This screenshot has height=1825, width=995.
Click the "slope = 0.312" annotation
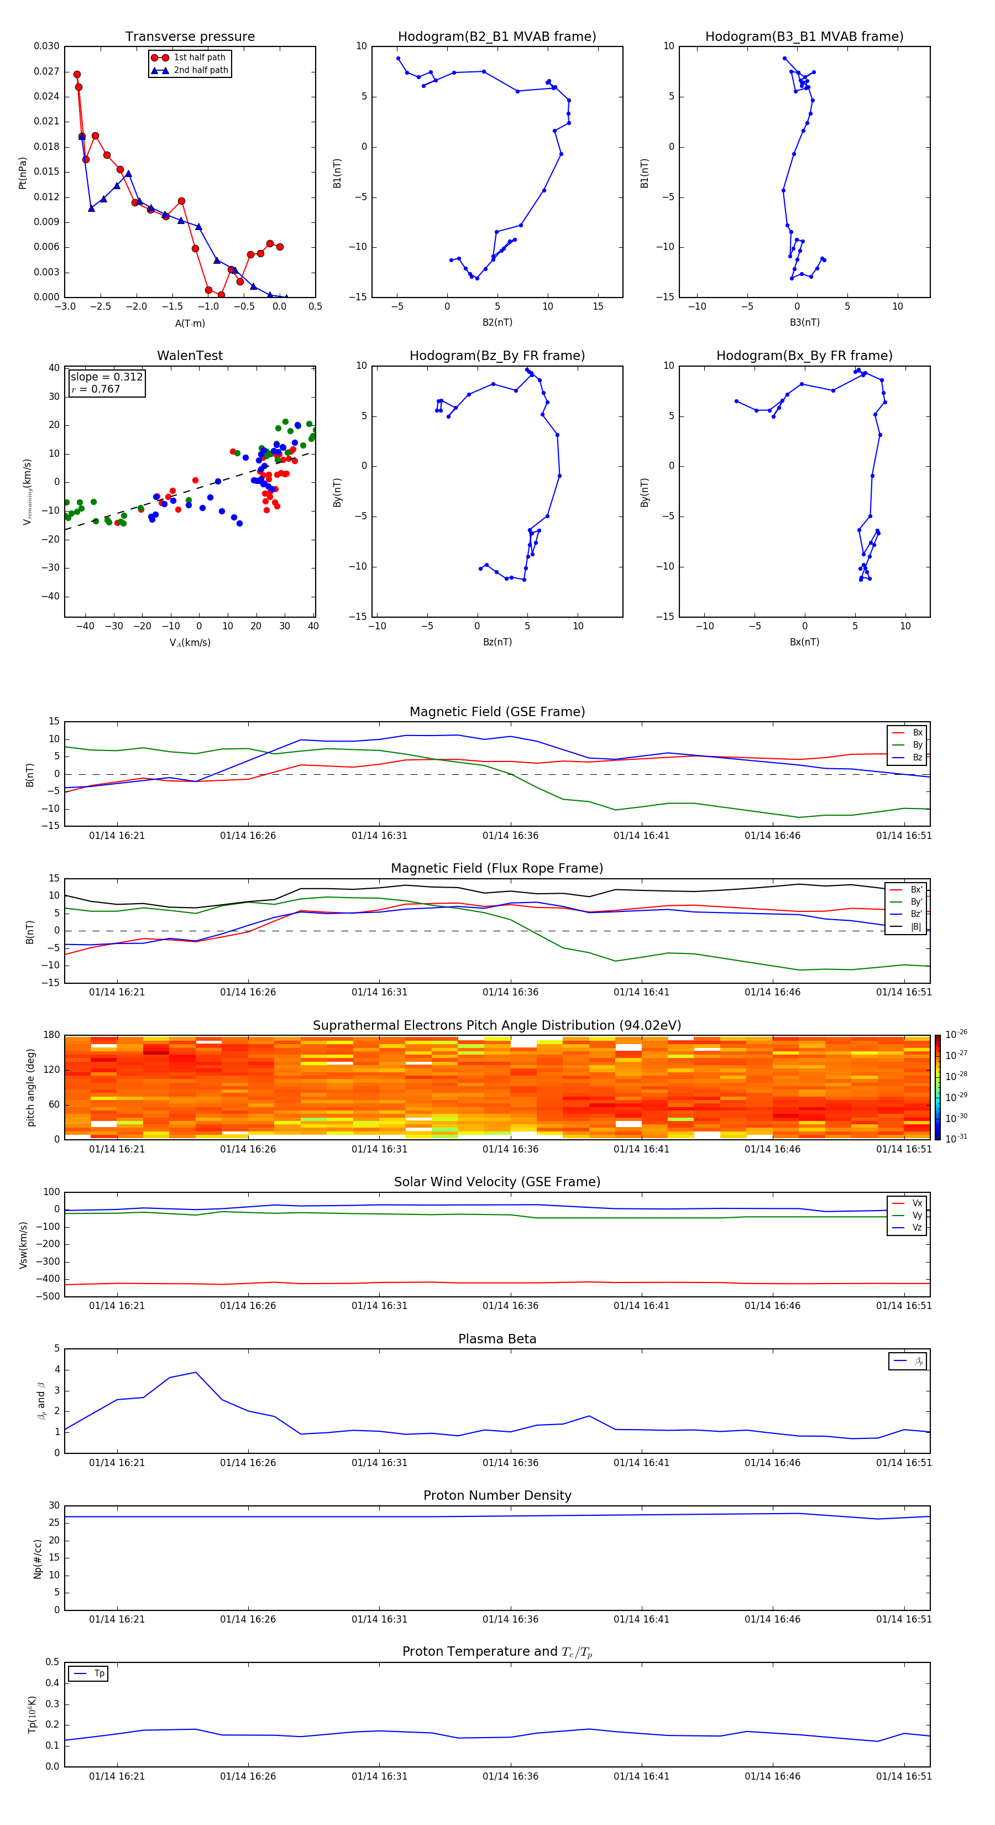tap(106, 377)
